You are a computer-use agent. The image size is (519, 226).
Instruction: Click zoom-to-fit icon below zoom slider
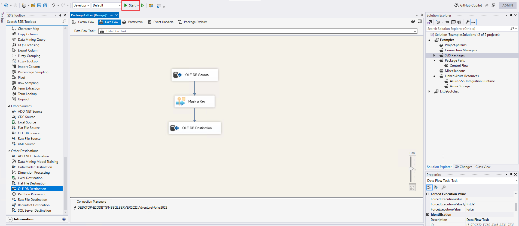click(x=412, y=188)
